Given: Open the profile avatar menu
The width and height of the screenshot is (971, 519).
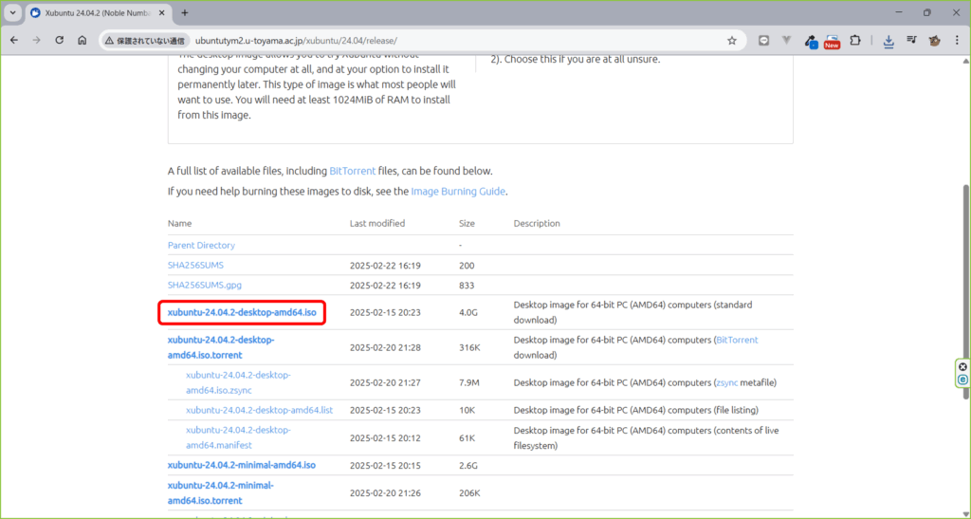Looking at the screenshot, I should [934, 41].
